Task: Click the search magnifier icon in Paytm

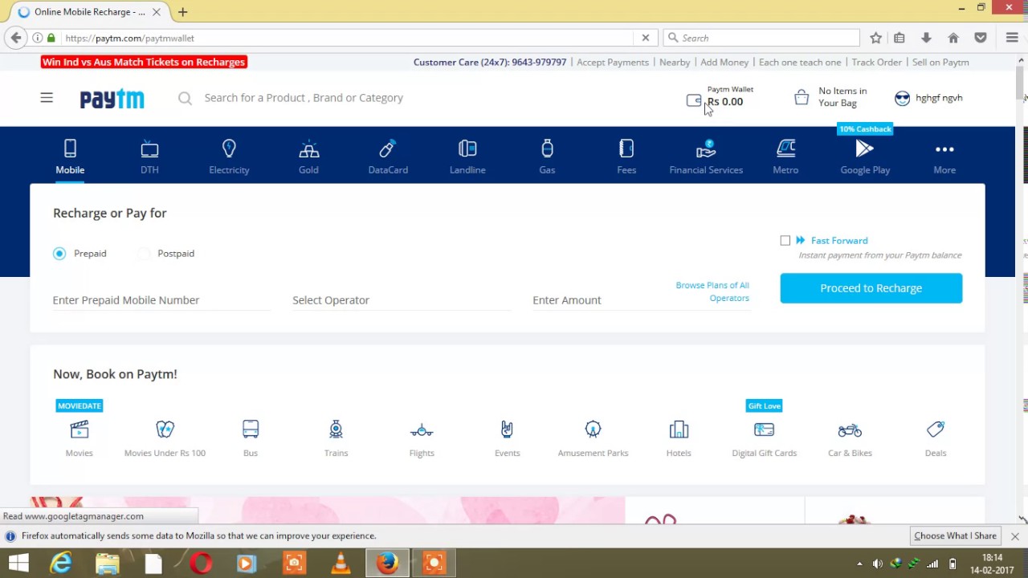Action: pos(186,98)
